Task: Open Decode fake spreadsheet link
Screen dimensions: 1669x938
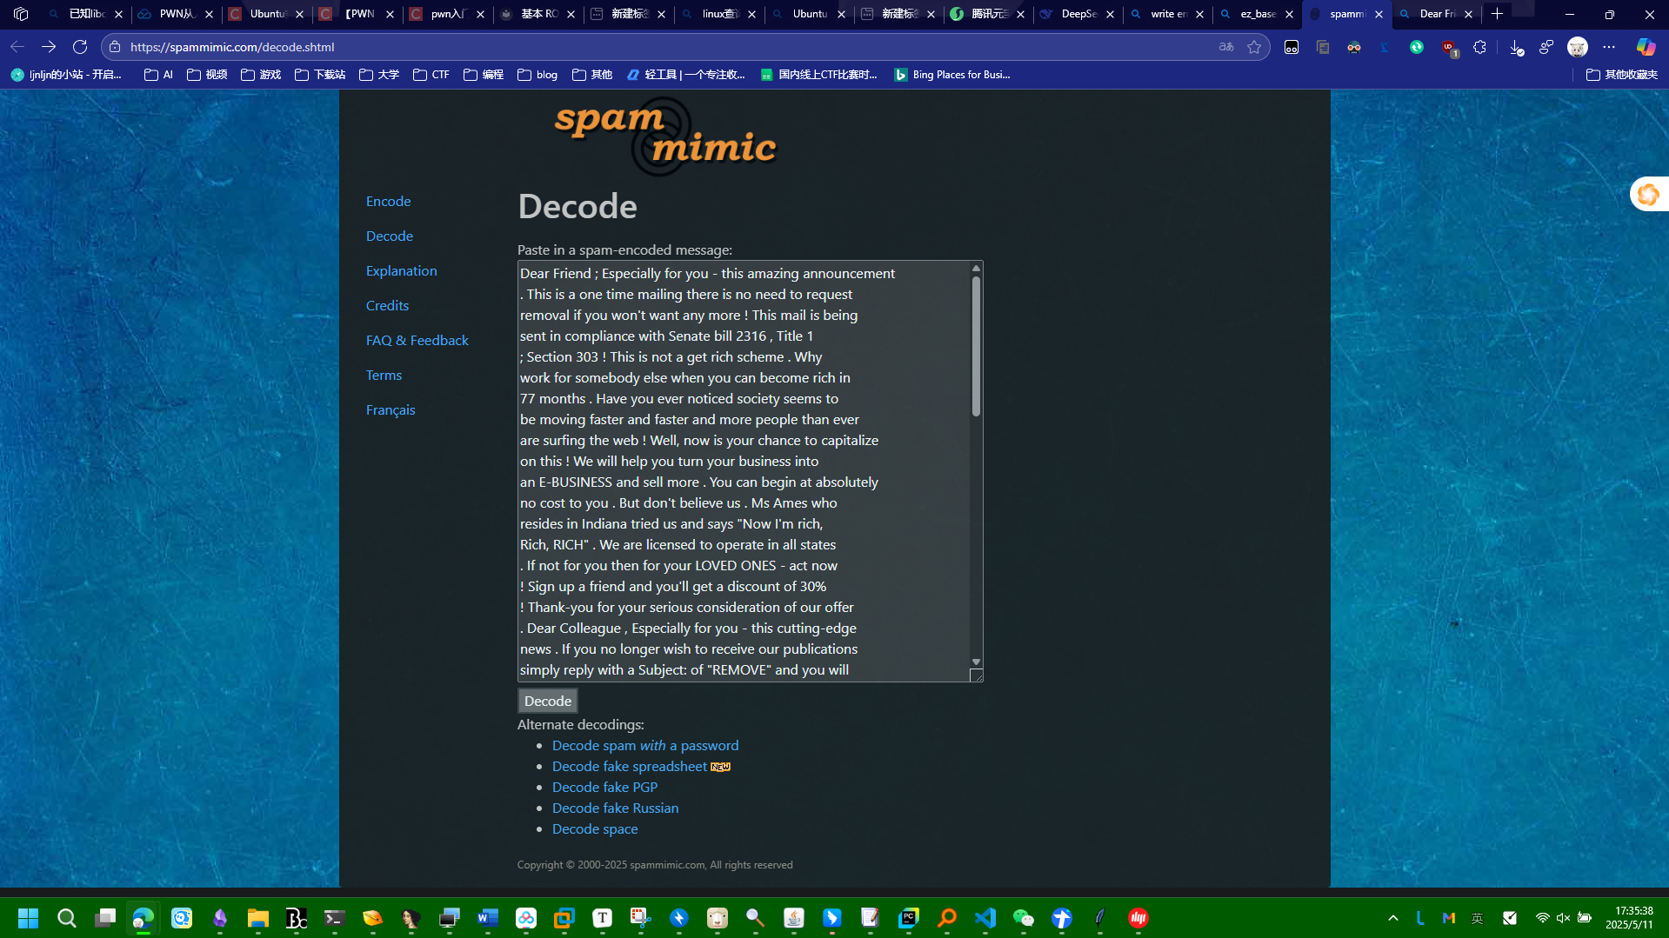Action: coord(630,766)
